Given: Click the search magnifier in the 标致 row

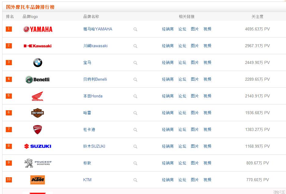Looking at the screenshot, I should (x=135, y=163).
